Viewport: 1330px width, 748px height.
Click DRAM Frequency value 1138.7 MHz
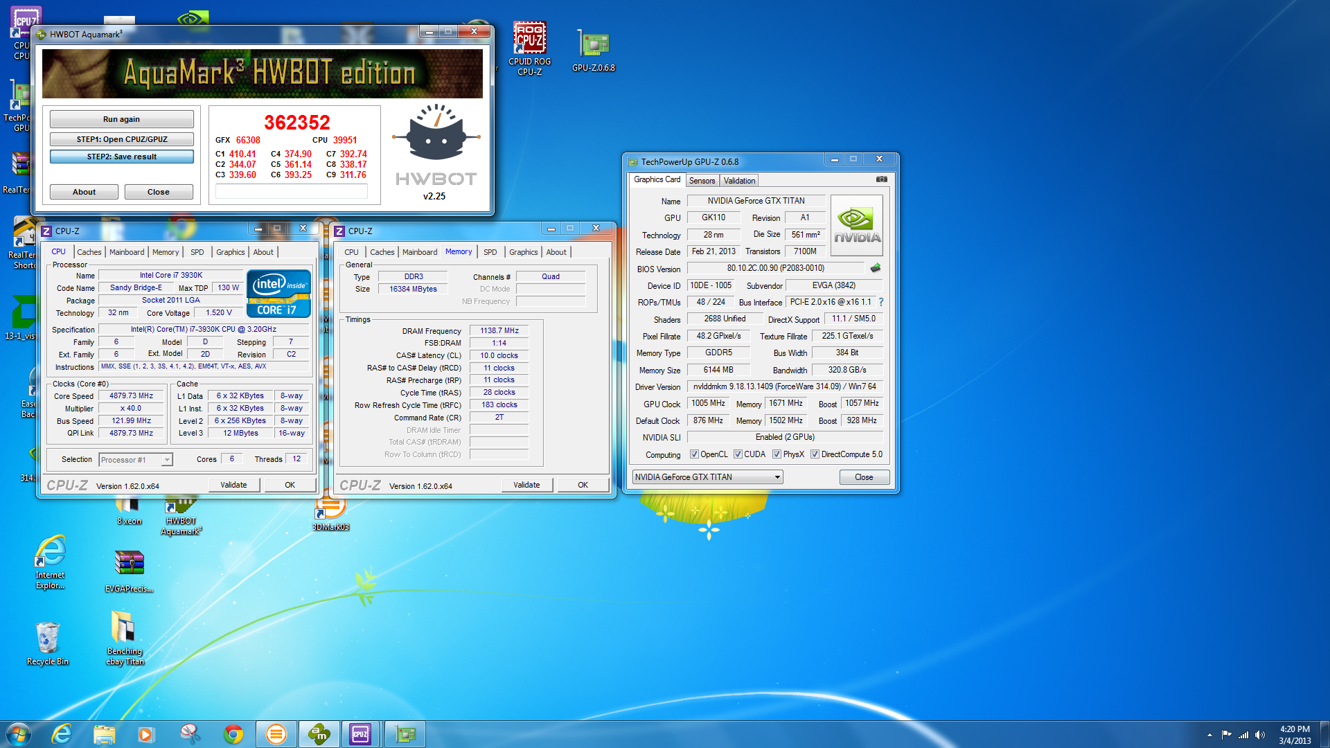[499, 331]
